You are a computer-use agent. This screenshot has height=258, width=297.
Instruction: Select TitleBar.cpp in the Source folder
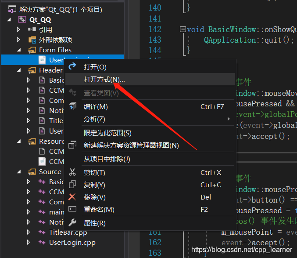(68, 232)
